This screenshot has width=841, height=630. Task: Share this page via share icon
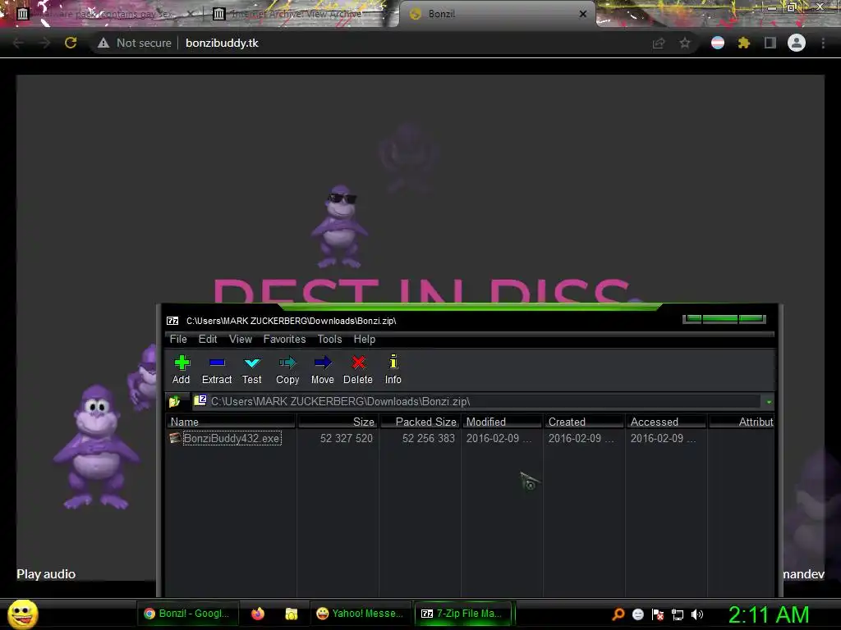(659, 43)
